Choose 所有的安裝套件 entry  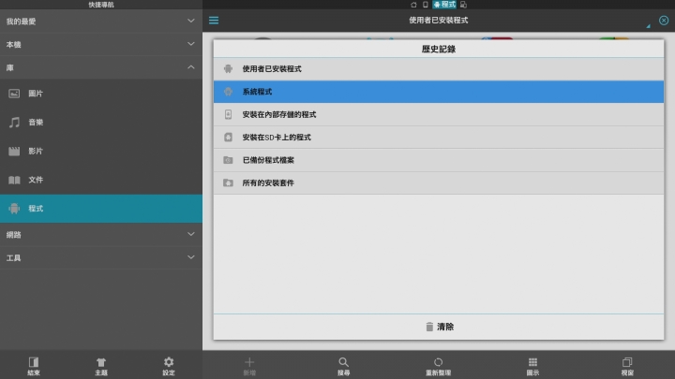pyautogui.click(x=438, y=182)
